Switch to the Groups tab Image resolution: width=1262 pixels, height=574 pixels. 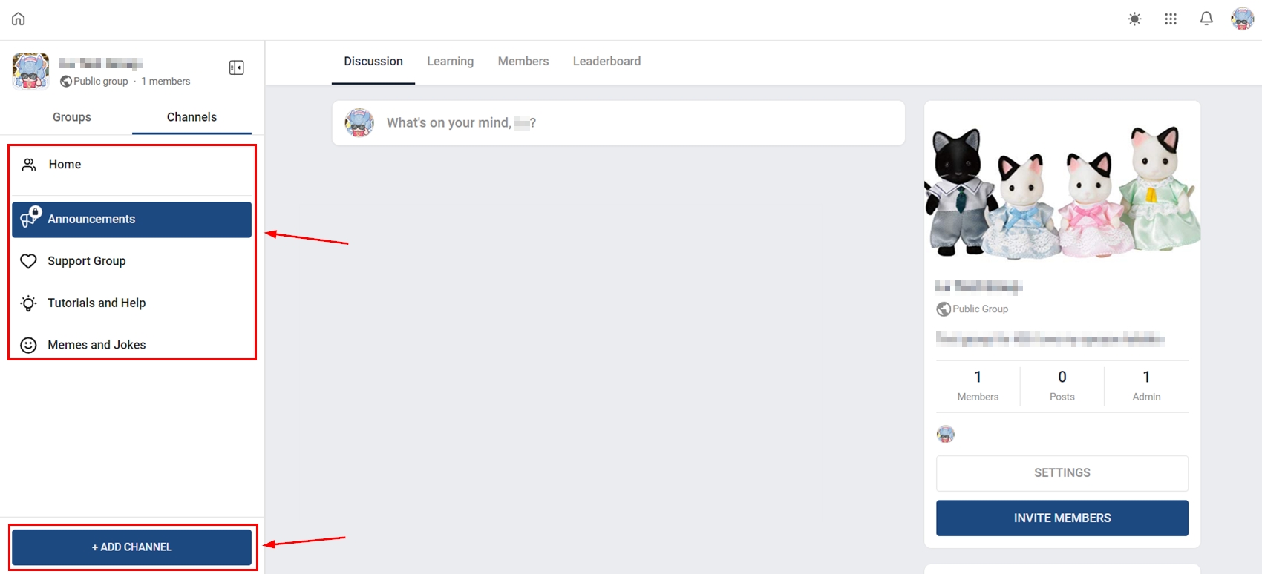coord(72,117)
